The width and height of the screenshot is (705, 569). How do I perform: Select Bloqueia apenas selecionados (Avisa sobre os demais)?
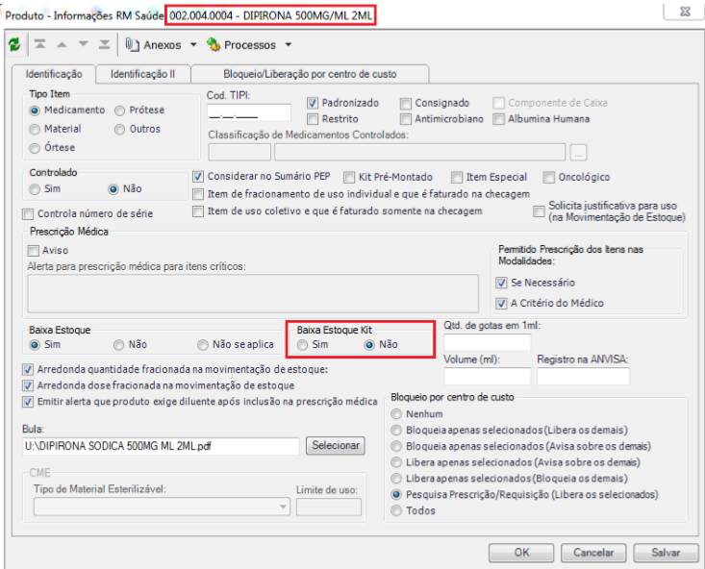(x=396, y=447)
